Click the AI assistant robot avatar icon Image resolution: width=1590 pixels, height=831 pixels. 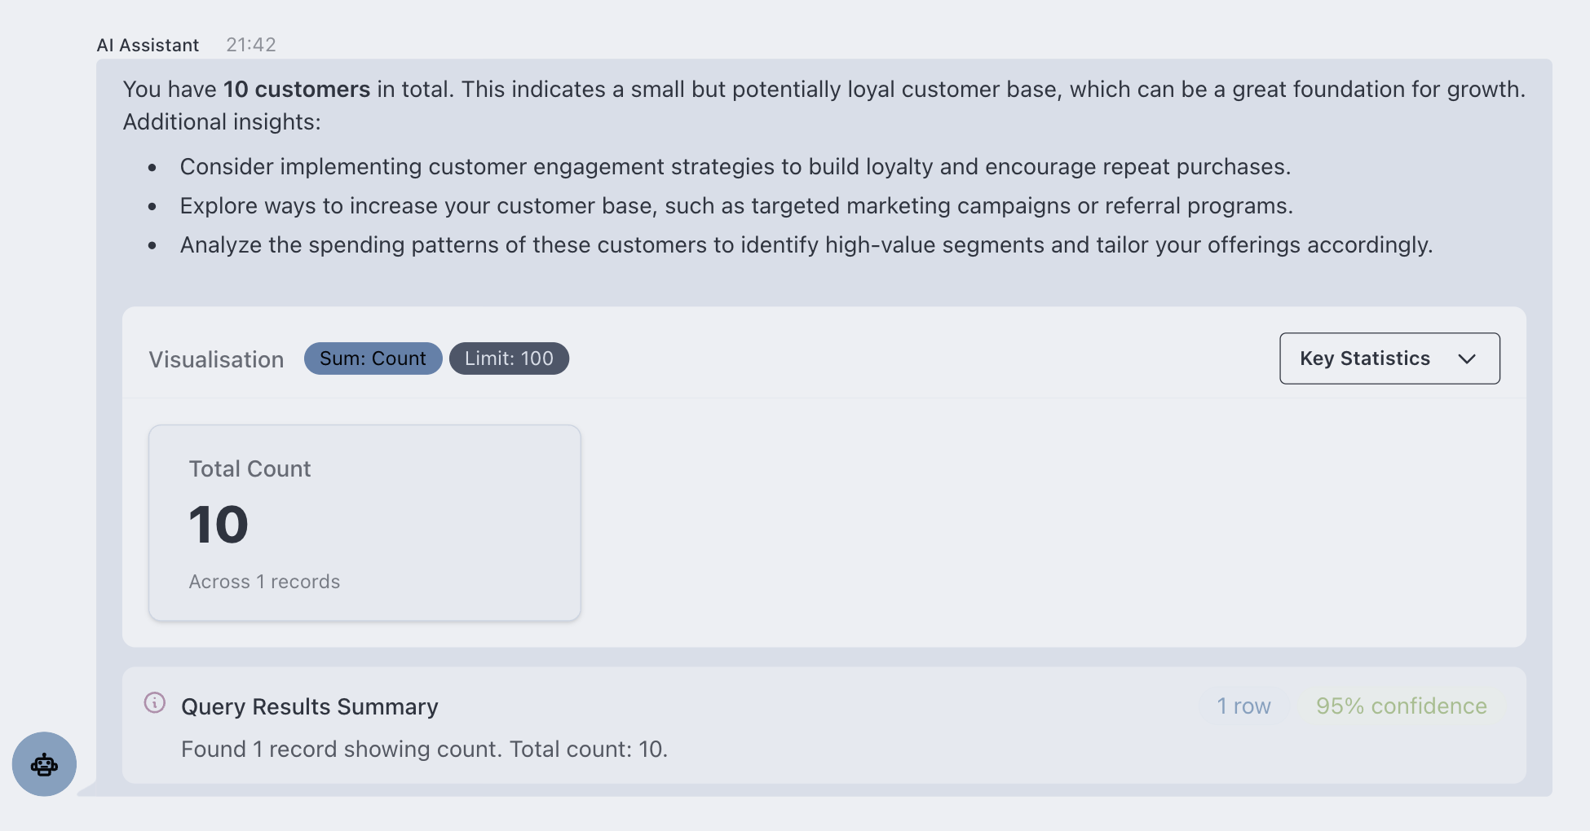click(44, 764)
